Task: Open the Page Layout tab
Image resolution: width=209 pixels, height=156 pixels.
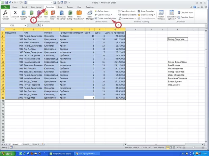Action: pyautogui.click(x=36, y=7)
